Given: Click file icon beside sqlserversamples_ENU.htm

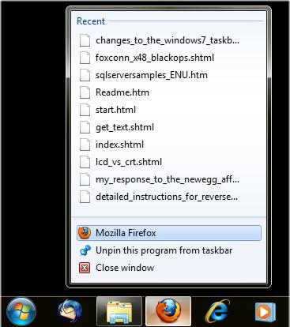Looking at the screenshot, I should [85, 75].
